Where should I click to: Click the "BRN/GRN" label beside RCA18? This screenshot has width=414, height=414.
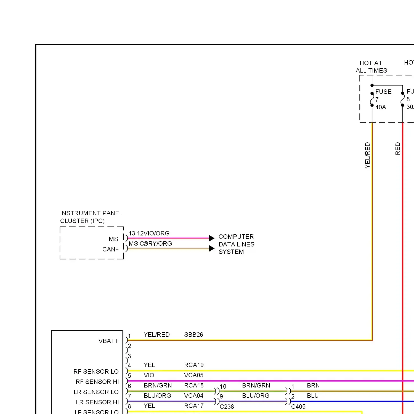158,385
